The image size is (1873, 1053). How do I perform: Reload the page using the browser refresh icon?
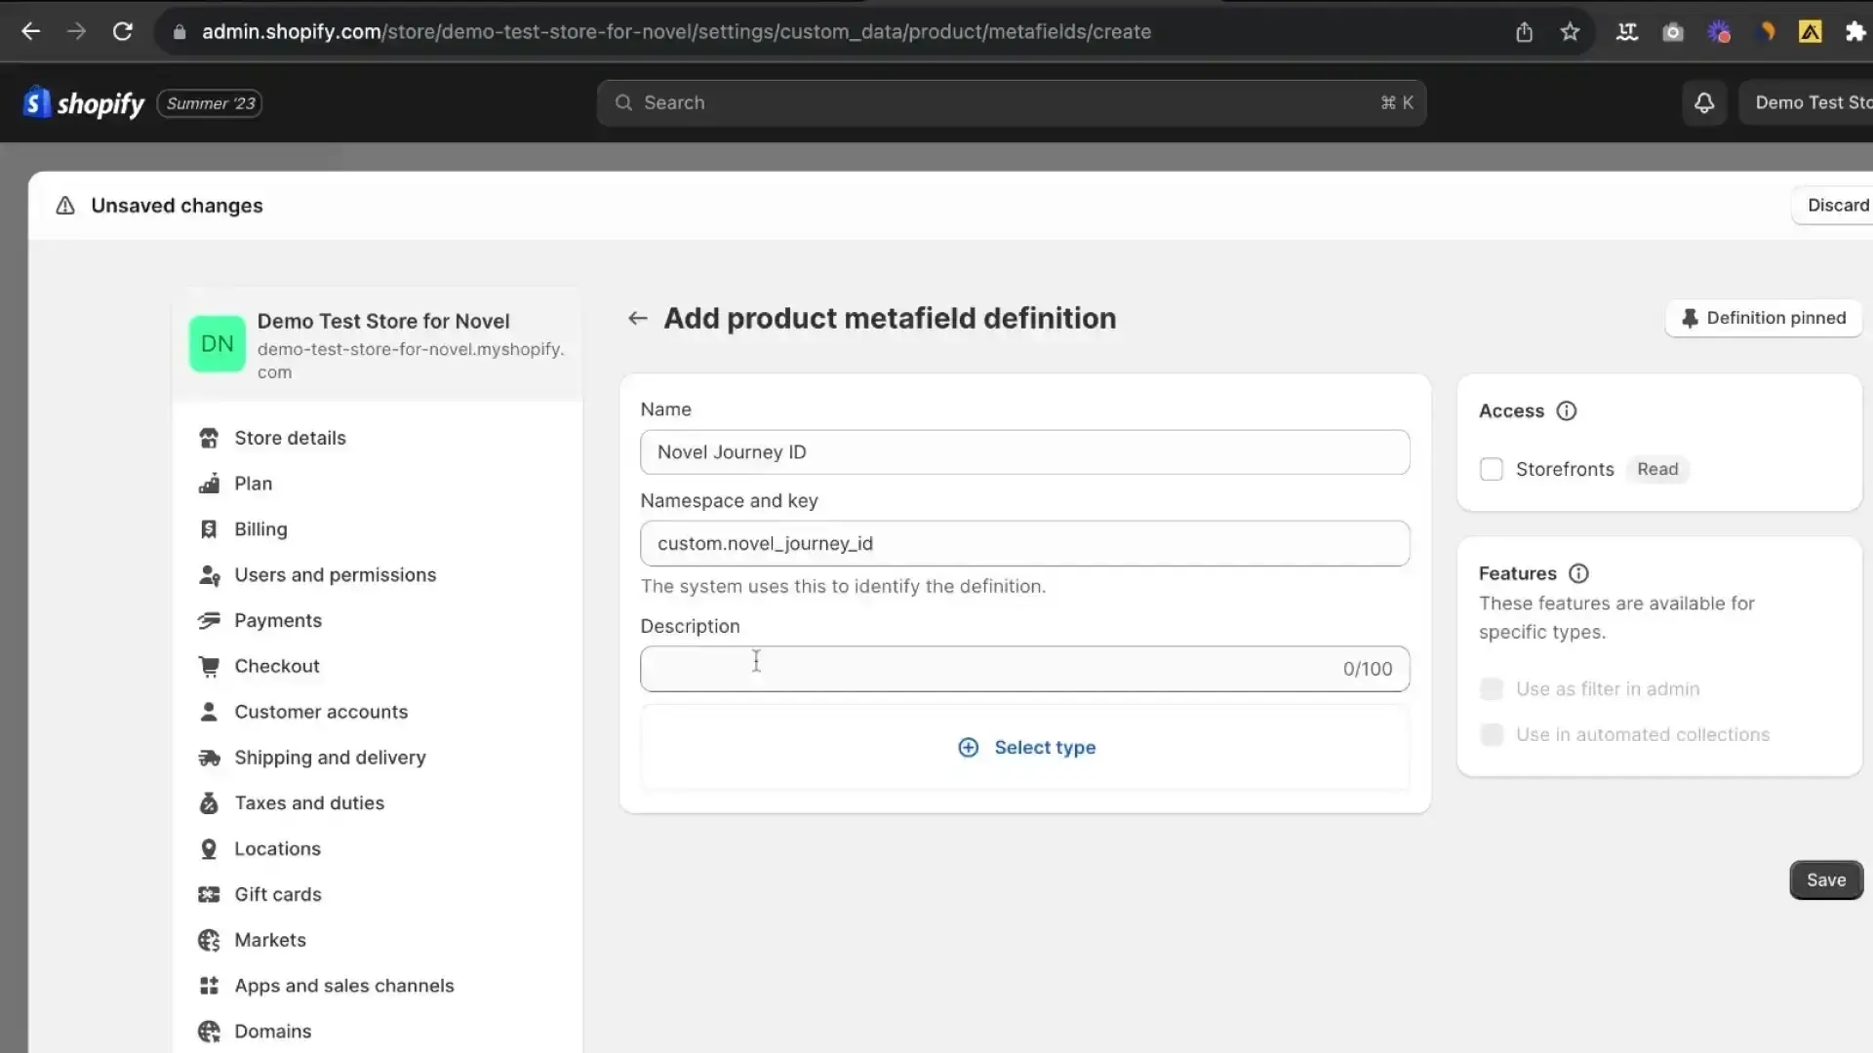point(122,31)
